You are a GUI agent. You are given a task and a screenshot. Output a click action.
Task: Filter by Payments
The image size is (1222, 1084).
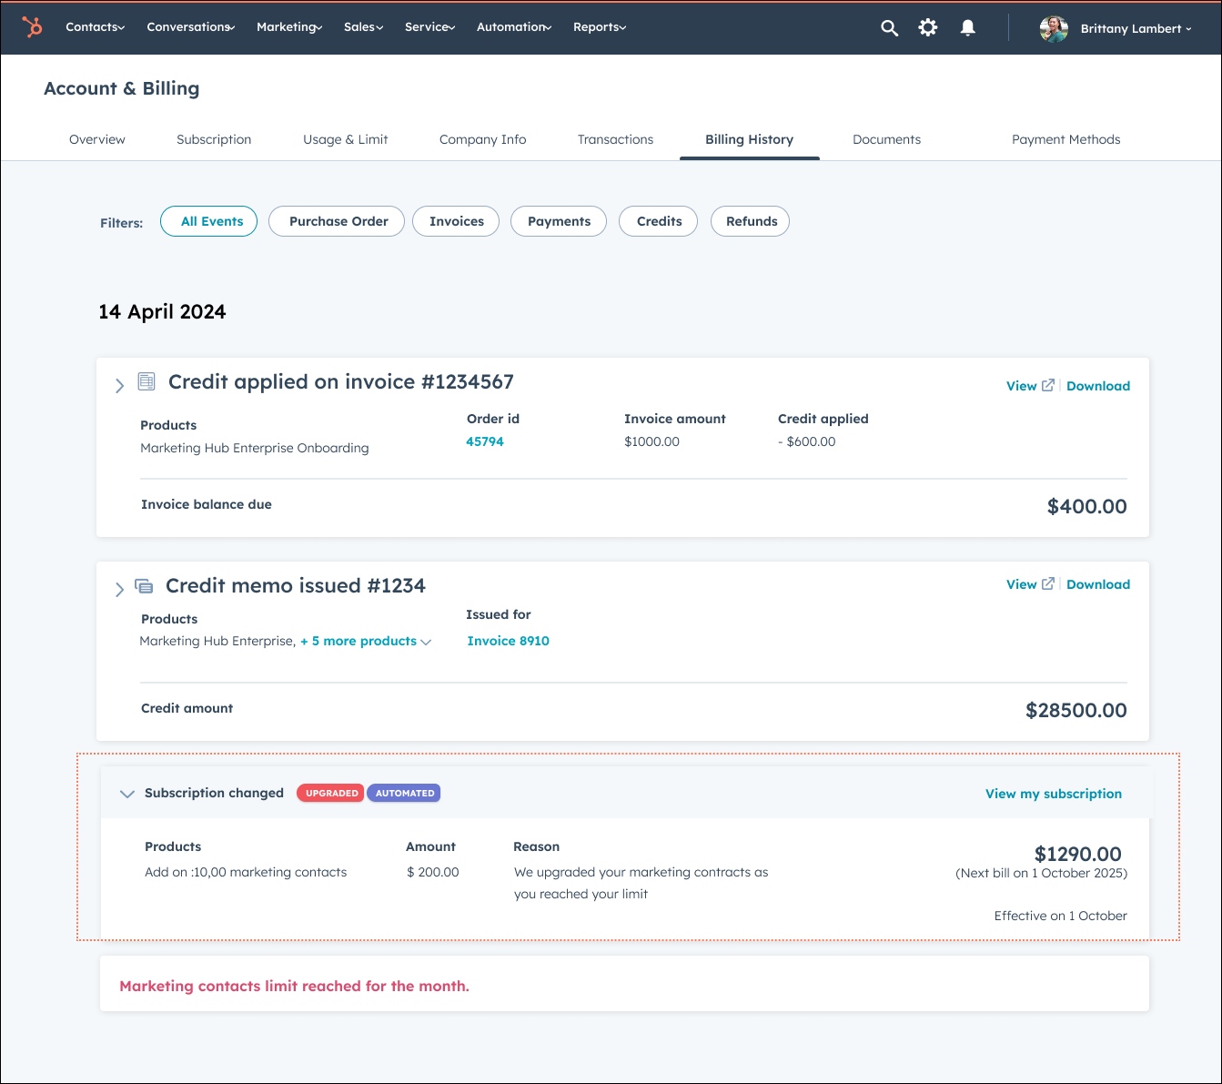coord(559,221)
